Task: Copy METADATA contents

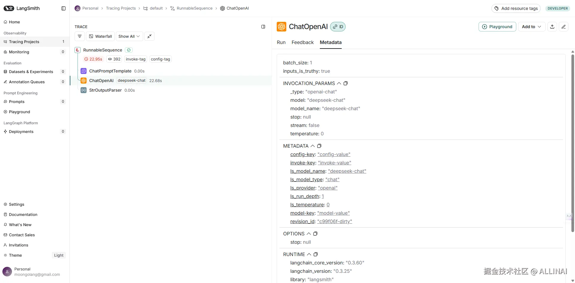Action: click(319, 146)
